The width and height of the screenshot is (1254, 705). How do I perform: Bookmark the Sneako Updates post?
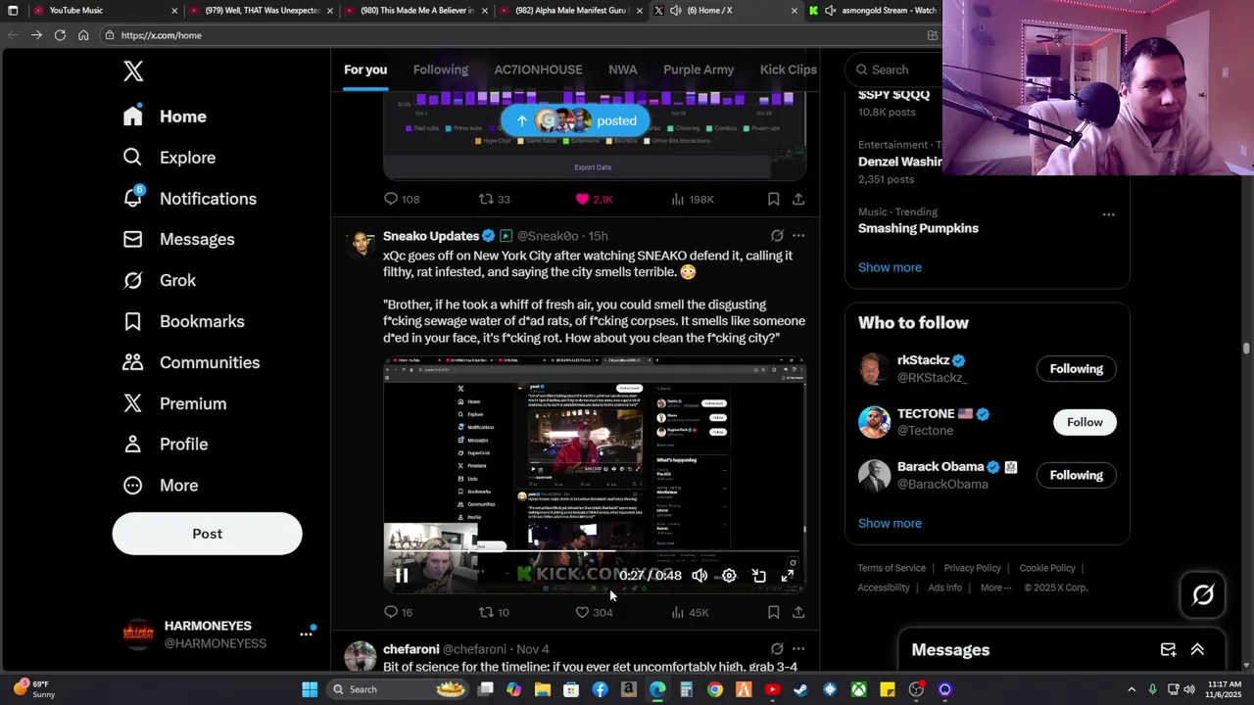pyautogui.click(x=773, y=612)
